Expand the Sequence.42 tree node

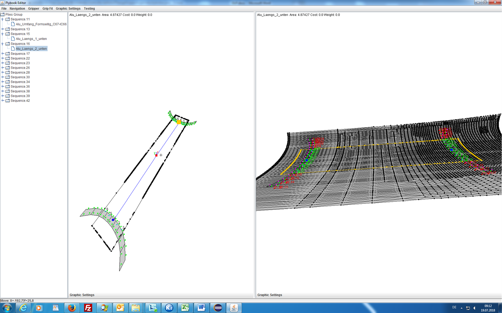[x=3, y=101]
